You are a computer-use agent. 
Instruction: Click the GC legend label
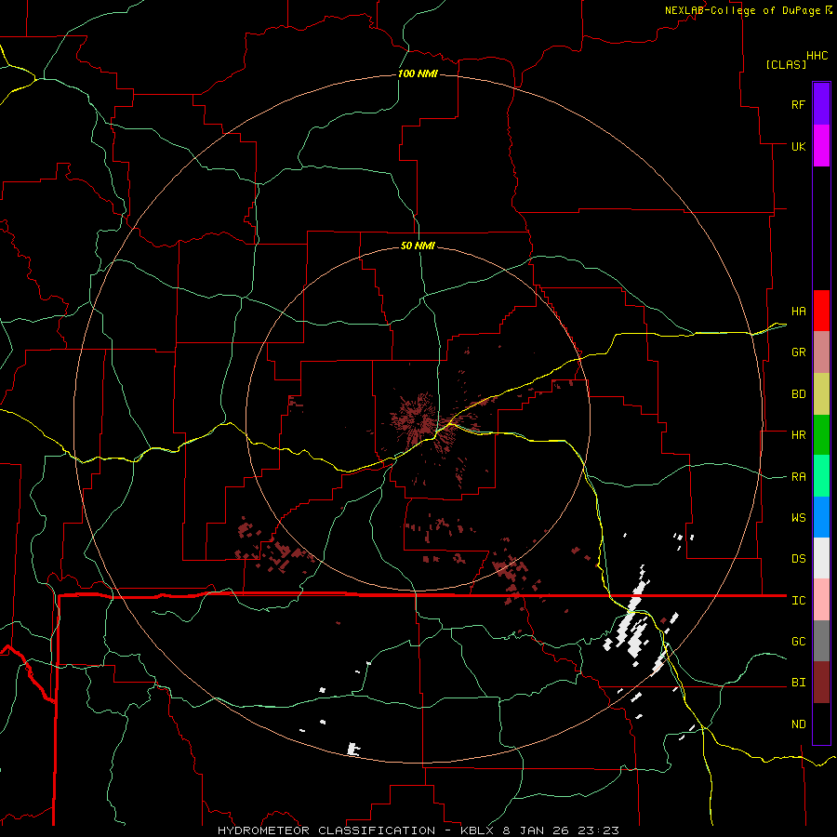799,642
